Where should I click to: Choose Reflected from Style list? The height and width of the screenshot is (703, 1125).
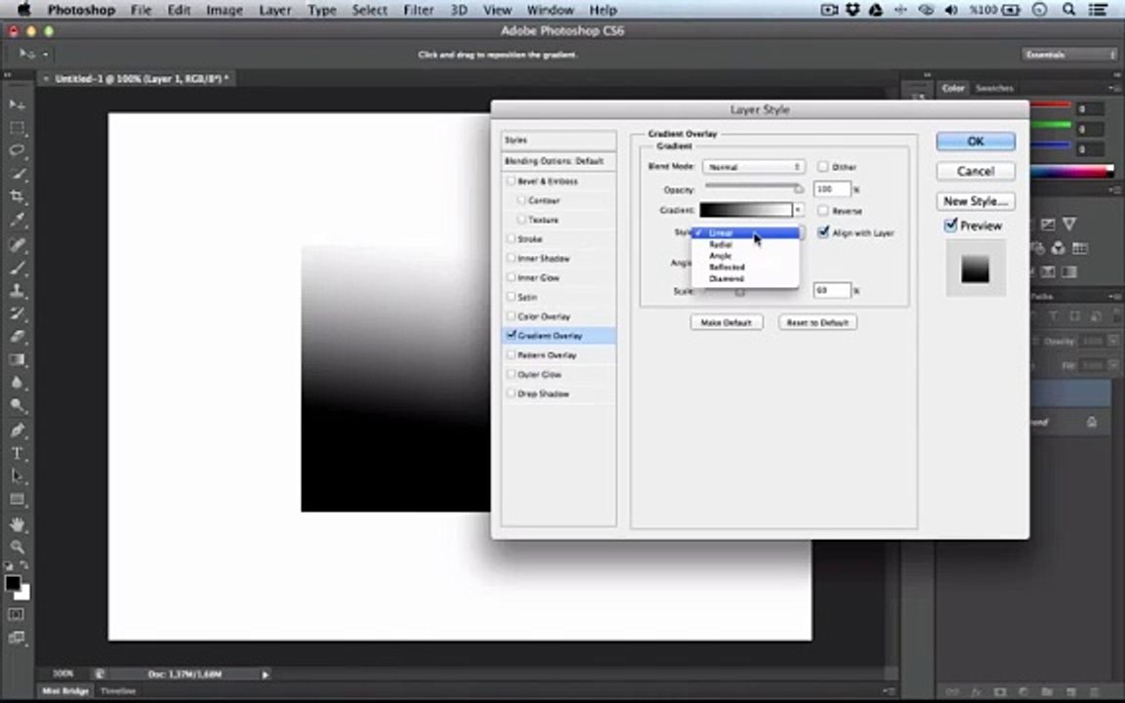tap(745, 267)
